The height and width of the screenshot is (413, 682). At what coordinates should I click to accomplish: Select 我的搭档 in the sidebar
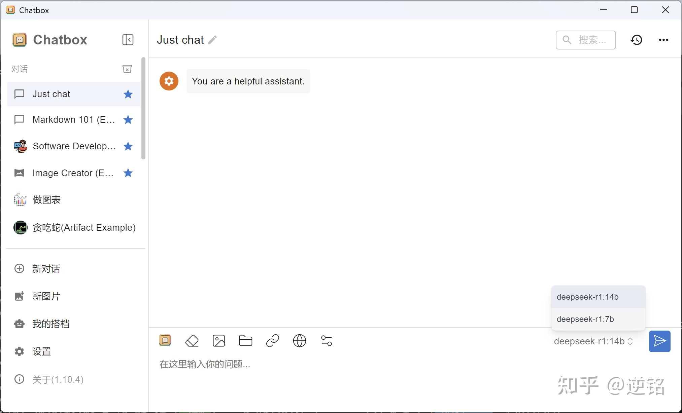[50, 324]
